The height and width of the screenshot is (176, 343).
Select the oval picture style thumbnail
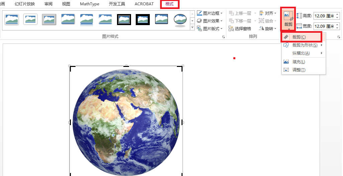pyautogui.click(x=180, y=20)
